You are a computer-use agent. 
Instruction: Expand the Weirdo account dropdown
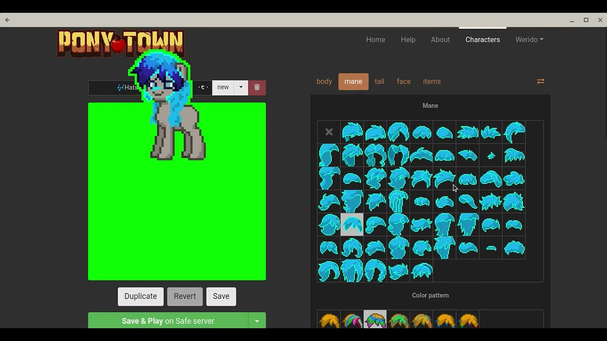(x=529, y=40)
